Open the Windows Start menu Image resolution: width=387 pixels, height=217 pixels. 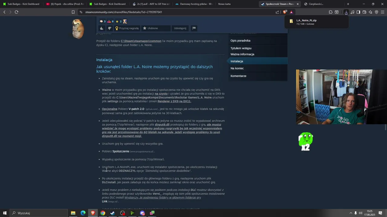pyautogui.click(x=5, y=213)
